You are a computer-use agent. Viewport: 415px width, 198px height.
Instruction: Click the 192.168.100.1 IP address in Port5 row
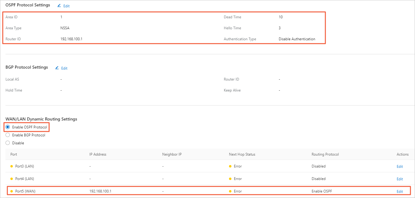click(100, 191)
